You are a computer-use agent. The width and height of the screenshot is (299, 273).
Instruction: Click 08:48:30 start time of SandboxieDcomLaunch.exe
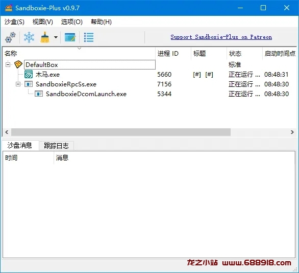[277, 94]
